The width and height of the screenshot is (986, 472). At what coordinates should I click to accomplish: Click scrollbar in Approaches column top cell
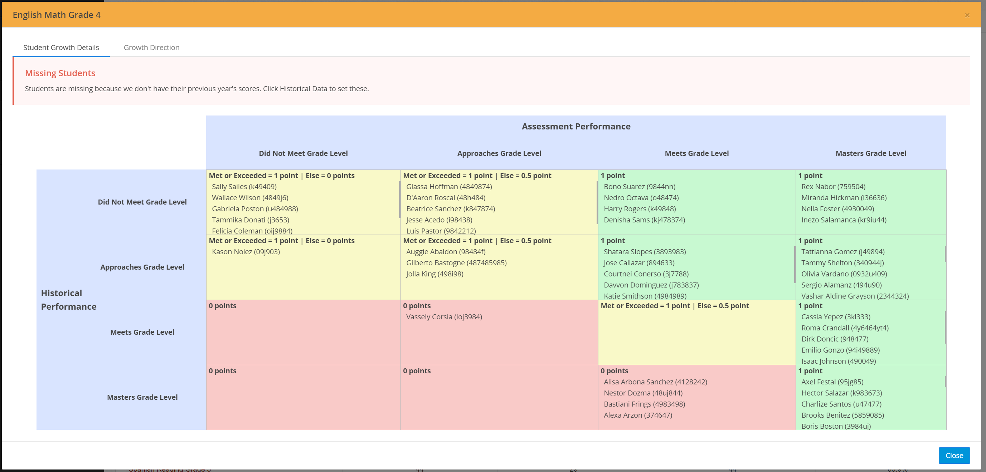pos(597,202)
